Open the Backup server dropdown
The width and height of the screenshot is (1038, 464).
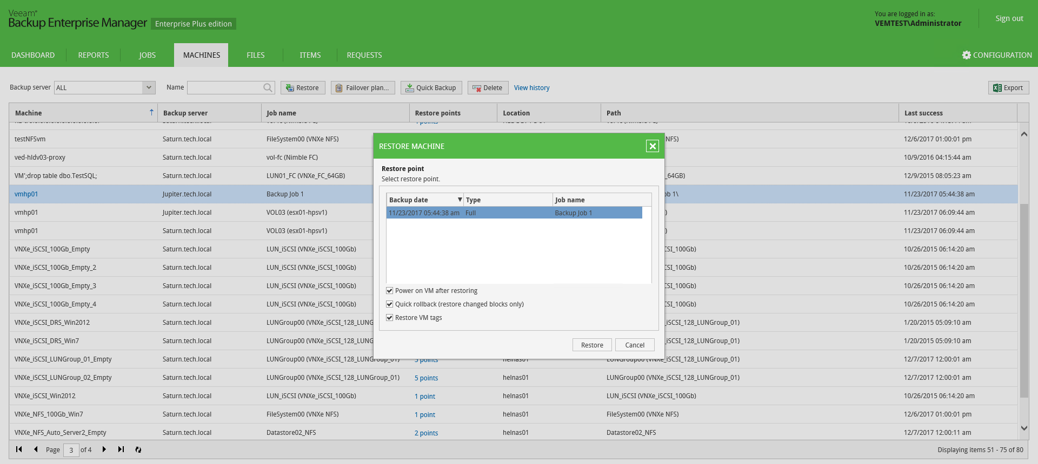click(149, 87)
